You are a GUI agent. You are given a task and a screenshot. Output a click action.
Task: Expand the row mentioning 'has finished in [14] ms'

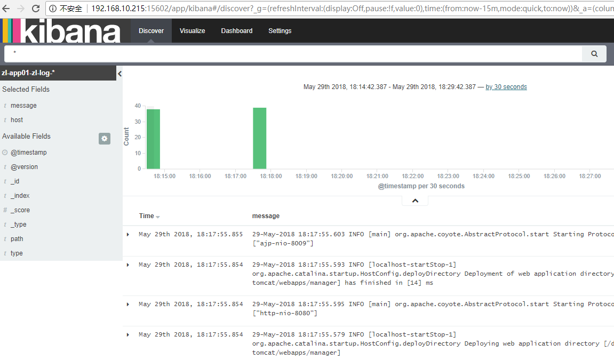click(128, 265)
